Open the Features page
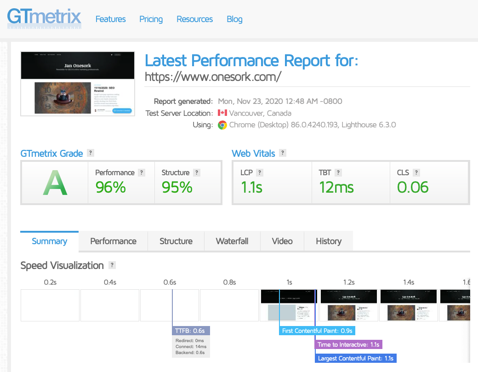Screen dimensions: 478x372 110,19
